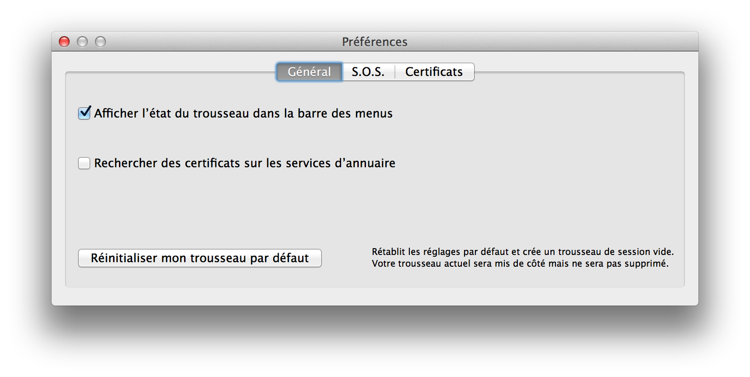750x377 pixels.
Task: Enable Rechercher des certificats checkbox
Action: click(x=84, y=163)
